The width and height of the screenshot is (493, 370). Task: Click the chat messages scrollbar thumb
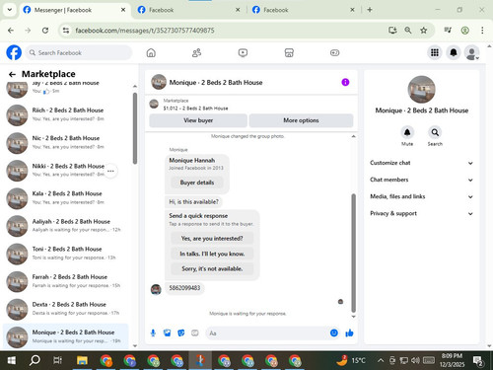[x=354, y=253]
